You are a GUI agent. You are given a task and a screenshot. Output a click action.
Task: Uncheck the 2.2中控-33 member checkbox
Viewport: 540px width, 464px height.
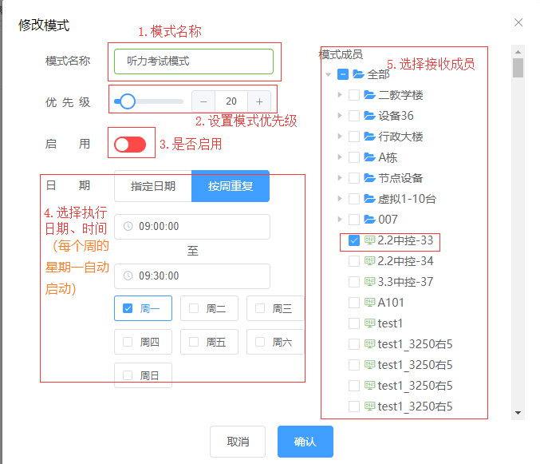tap(354, 240)
